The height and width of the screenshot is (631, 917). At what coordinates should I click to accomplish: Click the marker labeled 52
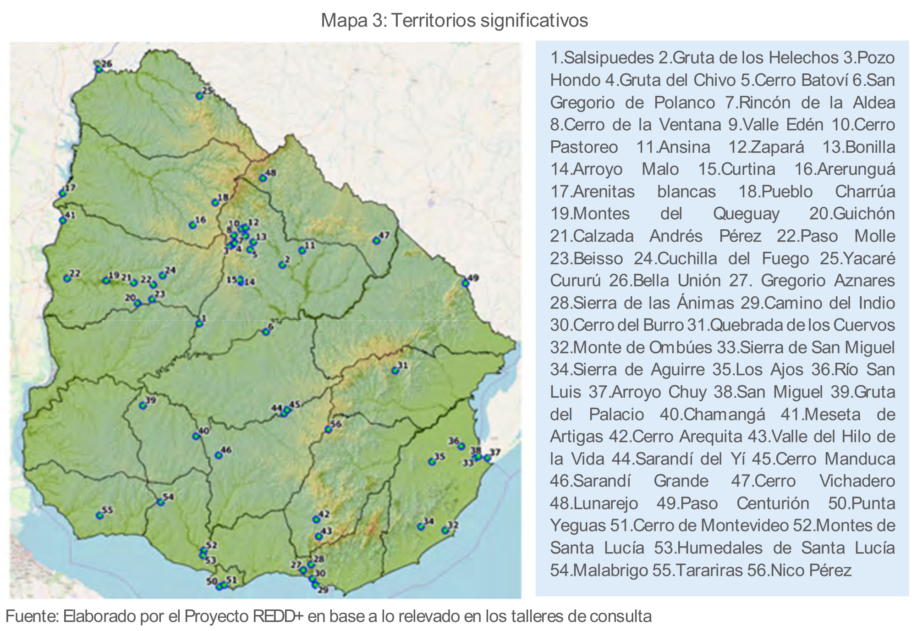[203, 550]
